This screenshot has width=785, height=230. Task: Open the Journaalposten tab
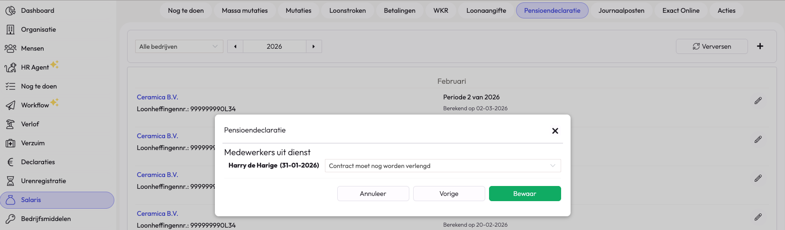click(621, 10)
